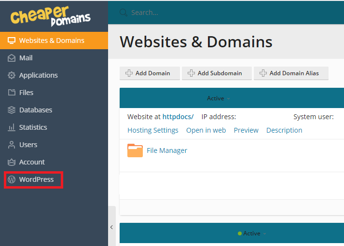344x246 pixels.
Task: Click the orange File Manager folder icon
Action: [135, 150]
